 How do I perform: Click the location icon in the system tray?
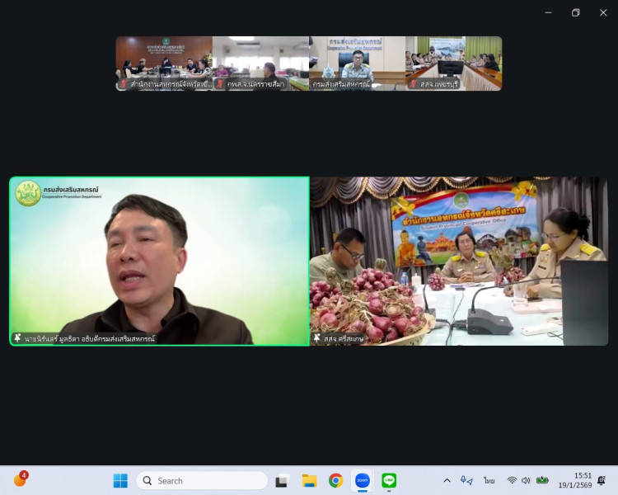[466, 480]
